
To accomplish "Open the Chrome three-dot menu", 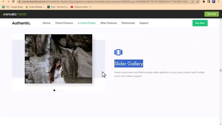I will tap(219, 2).
